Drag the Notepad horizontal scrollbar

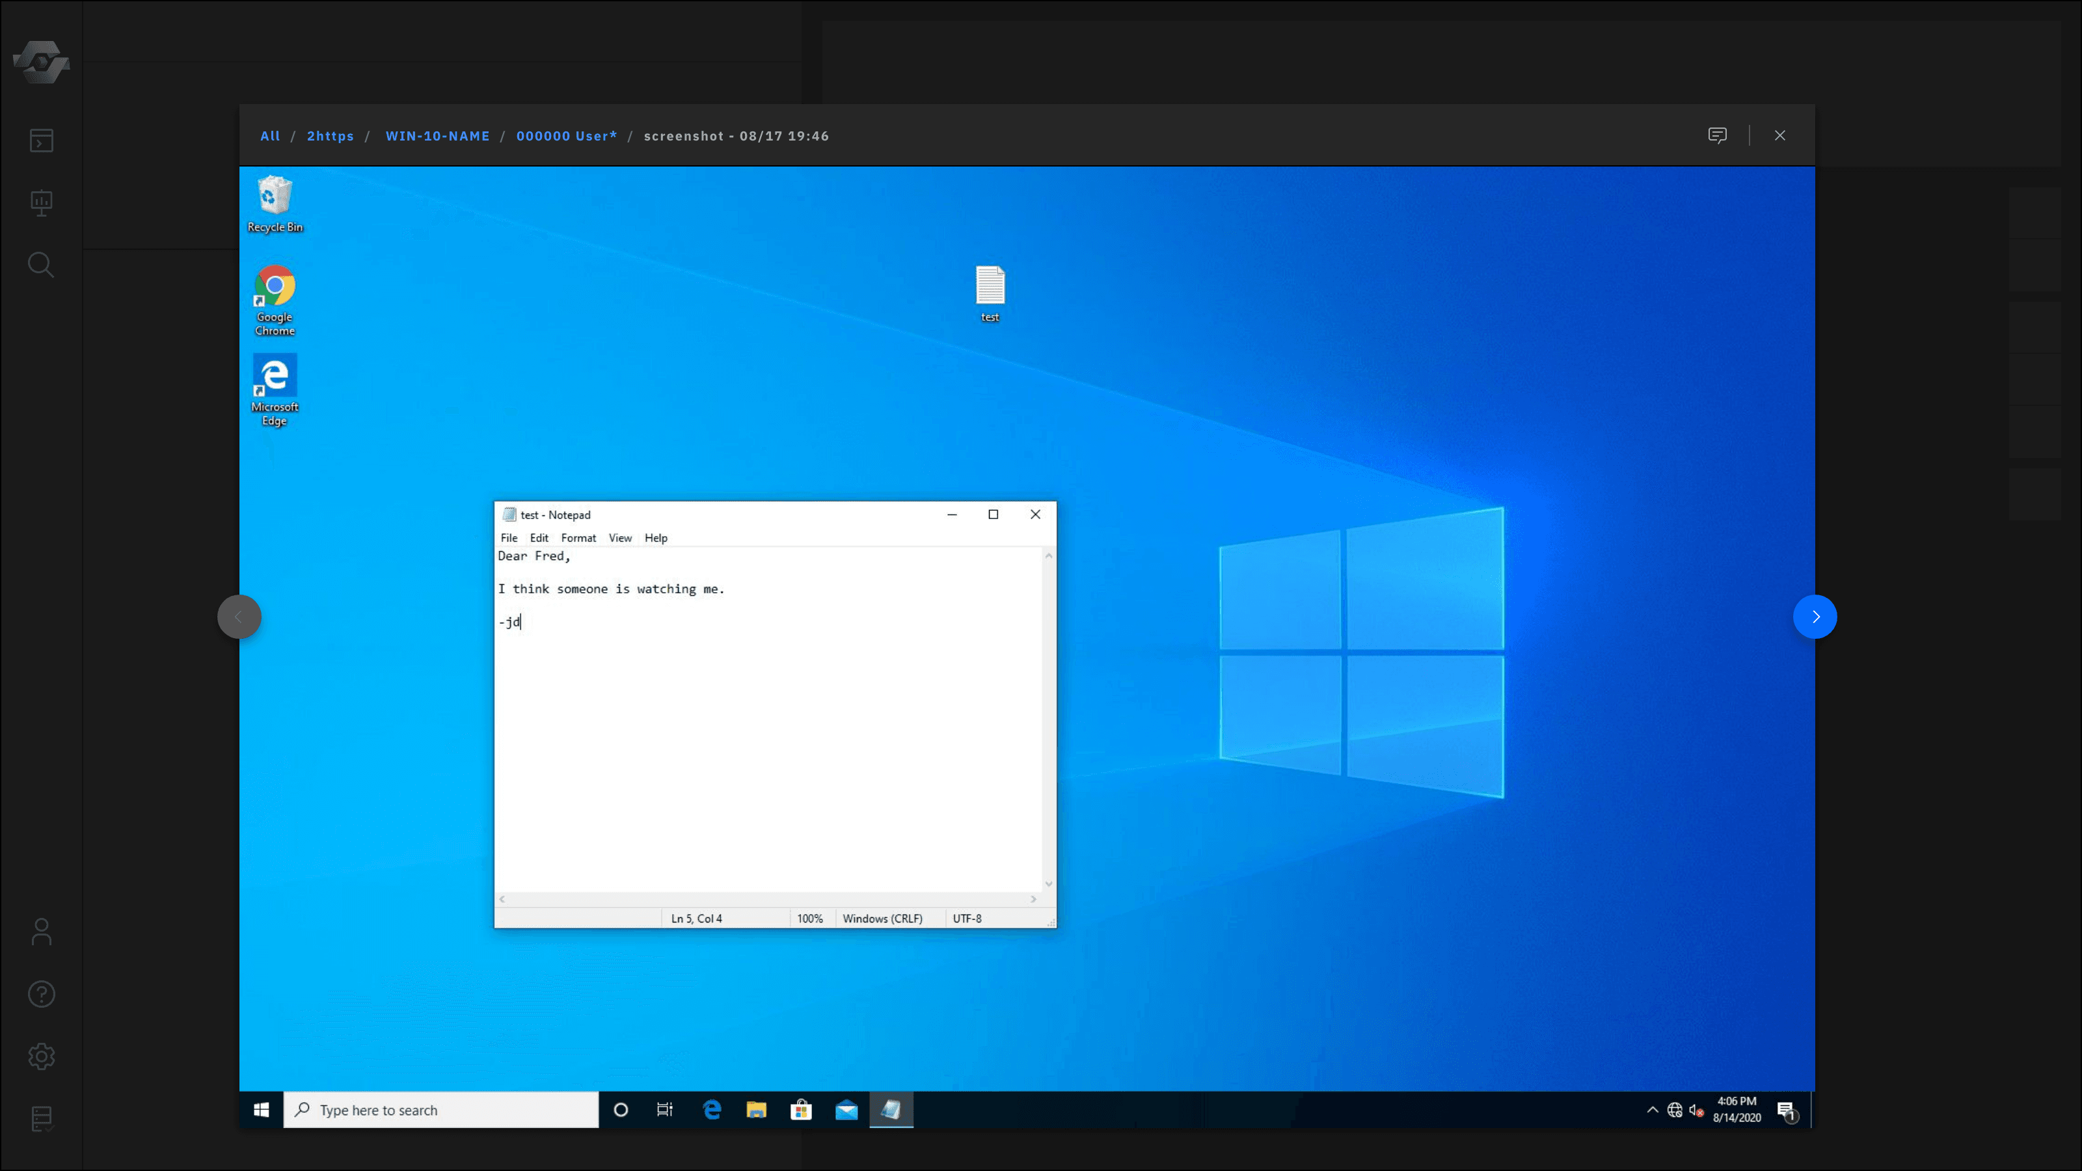point(769,898)
